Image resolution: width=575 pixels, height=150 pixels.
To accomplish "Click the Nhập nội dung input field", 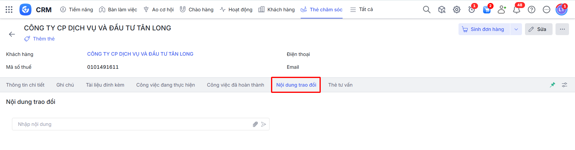I will click(132, 124).
